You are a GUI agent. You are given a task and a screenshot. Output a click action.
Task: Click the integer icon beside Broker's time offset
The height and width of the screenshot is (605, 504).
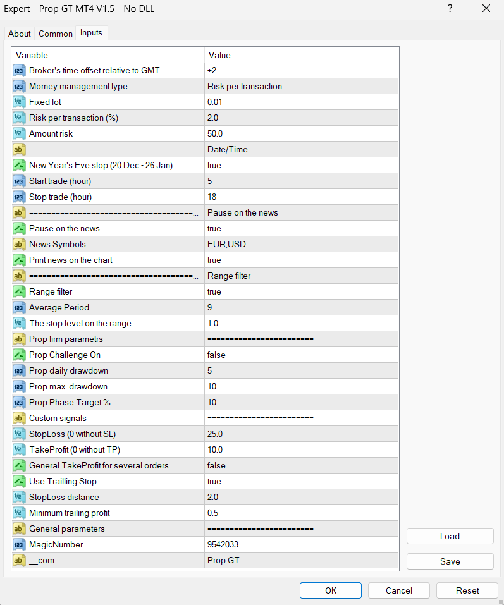[x=19, y=71]
